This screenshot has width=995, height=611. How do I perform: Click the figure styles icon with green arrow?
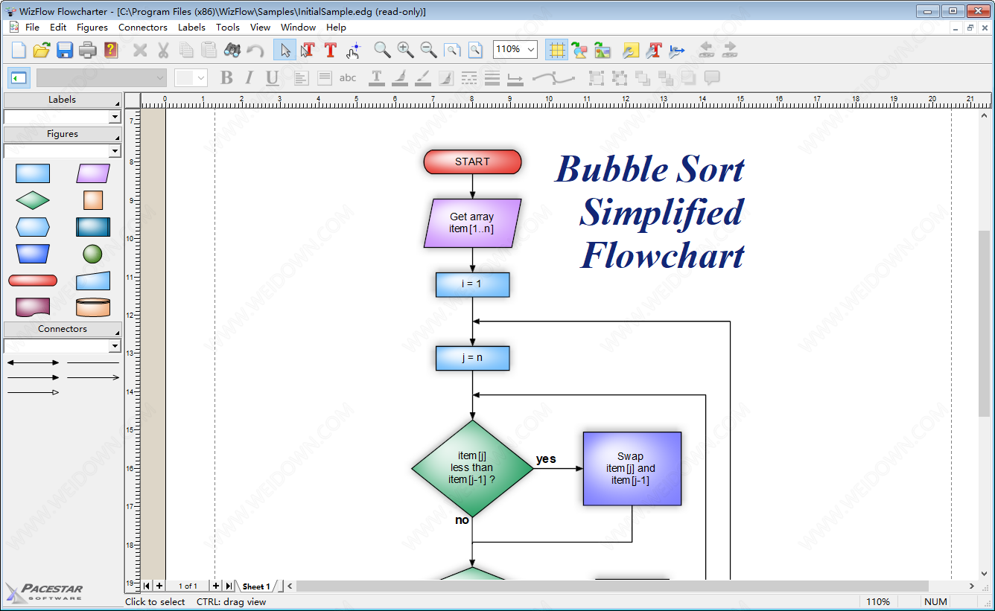coord(579,50)
